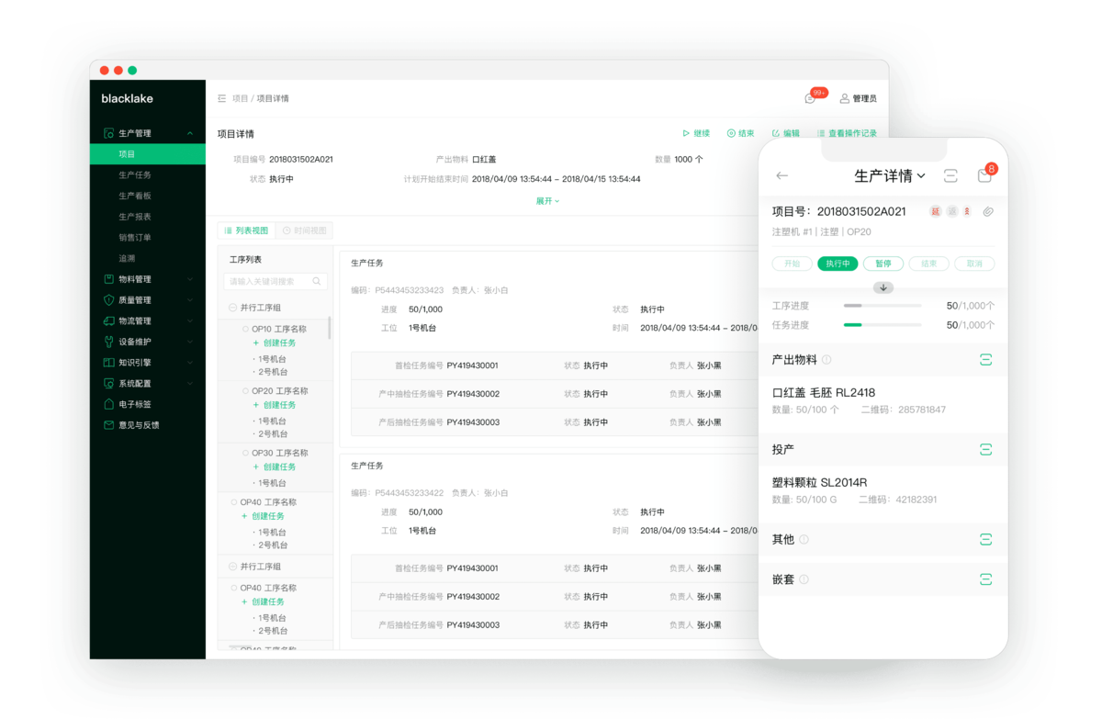Tap the 任务进度 green progress bar

point(883,324)
